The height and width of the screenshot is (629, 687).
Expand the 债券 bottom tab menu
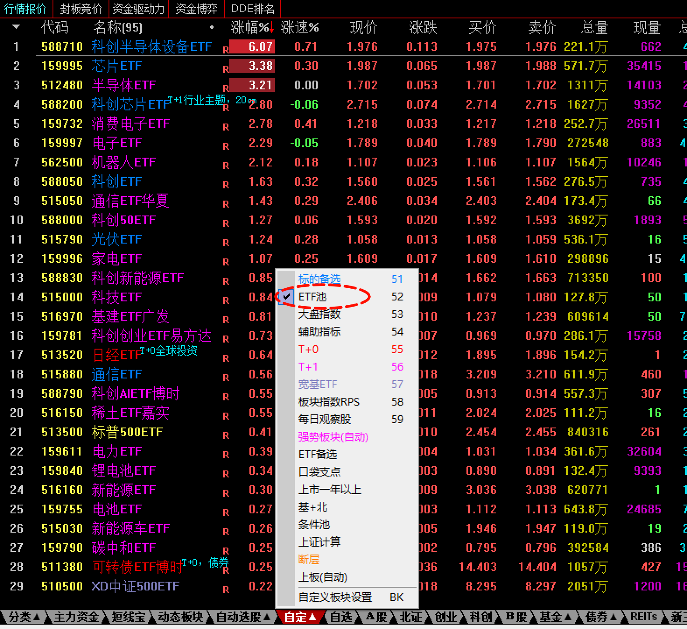click(601, 617)
